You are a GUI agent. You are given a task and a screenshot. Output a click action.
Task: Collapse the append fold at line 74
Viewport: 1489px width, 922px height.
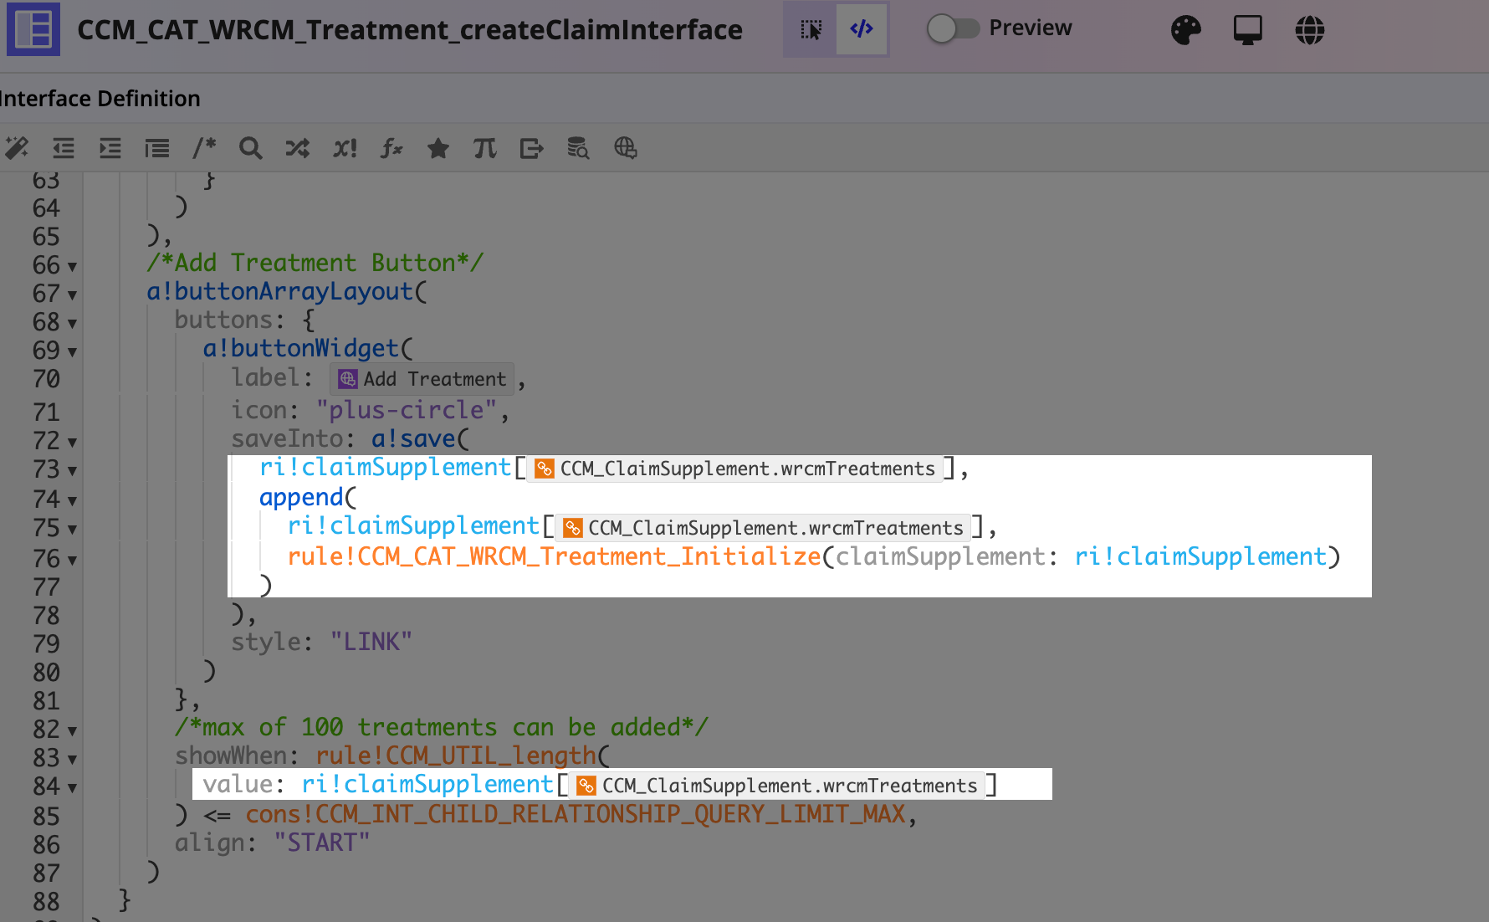(72, 501)
